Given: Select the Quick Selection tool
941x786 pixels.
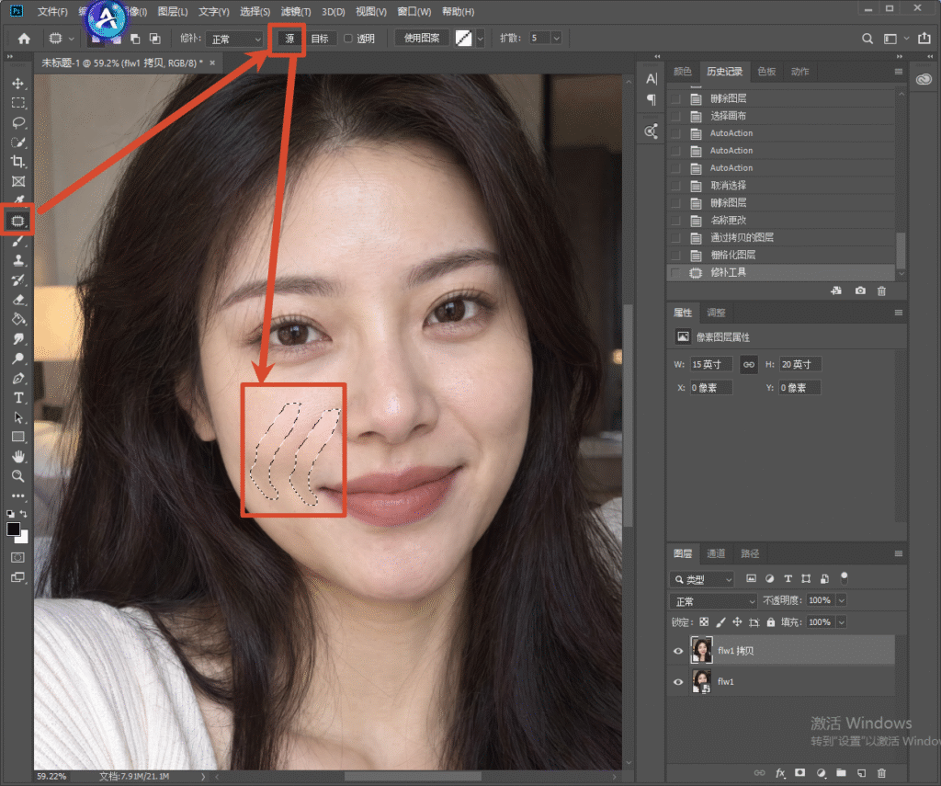Looking at the screenshot, I should click(18, 142).
